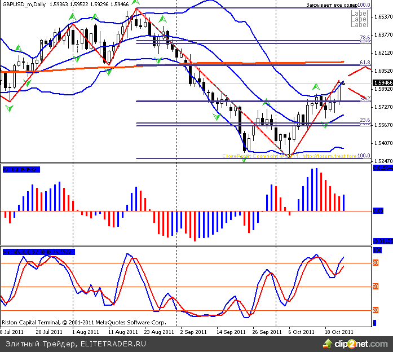Click the forum.freshforex URL text on chart
Screen dimensions: 393x352
coord(330,156)
